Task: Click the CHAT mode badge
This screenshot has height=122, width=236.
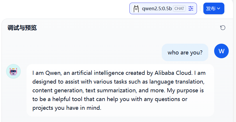Action: point(179,8)
